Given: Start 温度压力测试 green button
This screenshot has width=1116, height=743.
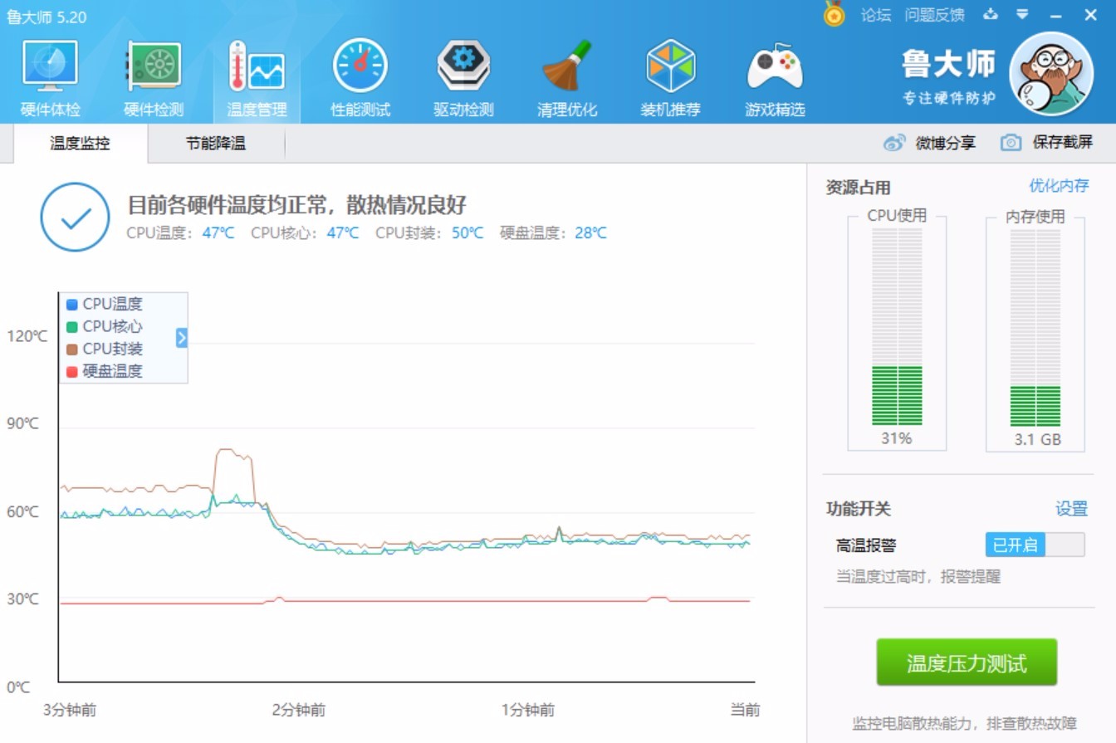Looking at the screenshot, I should (x=967, y=662).
